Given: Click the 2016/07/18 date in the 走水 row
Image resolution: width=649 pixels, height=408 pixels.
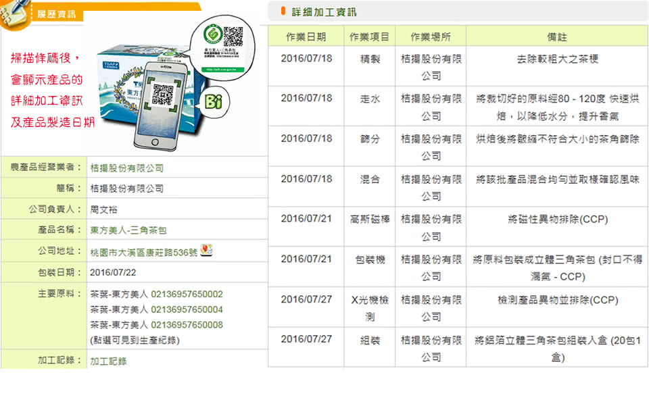Looking at the screenshot, I should [306, 99].
